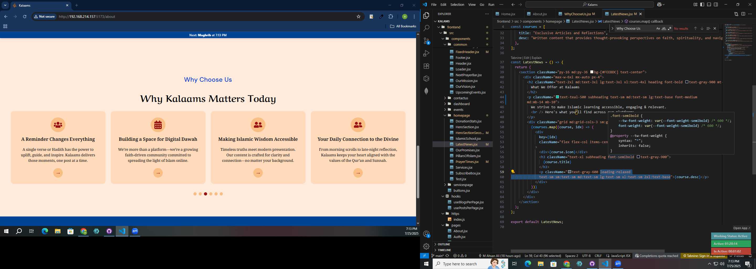This screenshot has width=756, height=269.
Task: Expand the events folder
Action: point(463,110)
